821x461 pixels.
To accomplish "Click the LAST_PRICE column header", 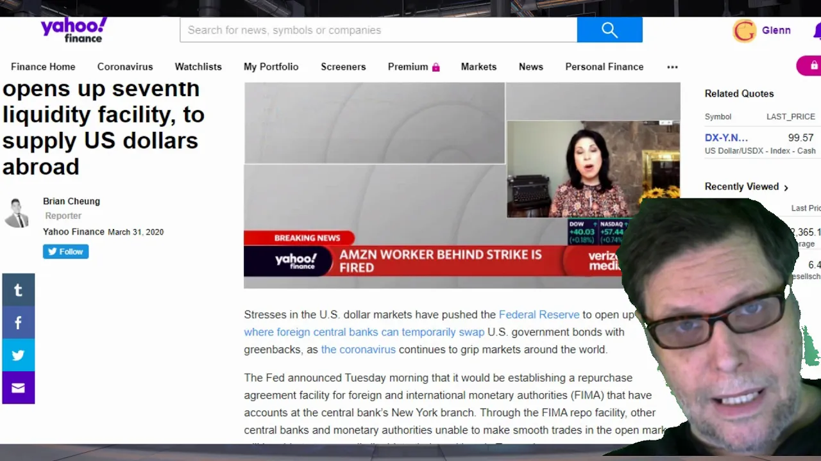I will [790, 117].
